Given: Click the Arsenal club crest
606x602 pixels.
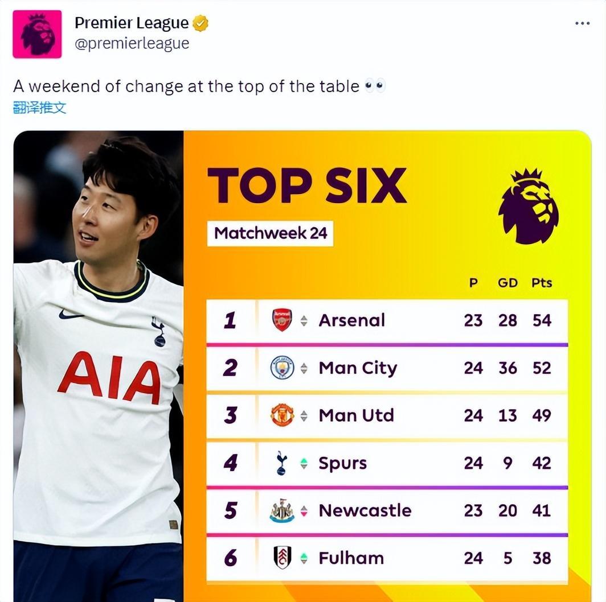Looking at the screenshot, I should pyautogui.click(x=282, y=320).
